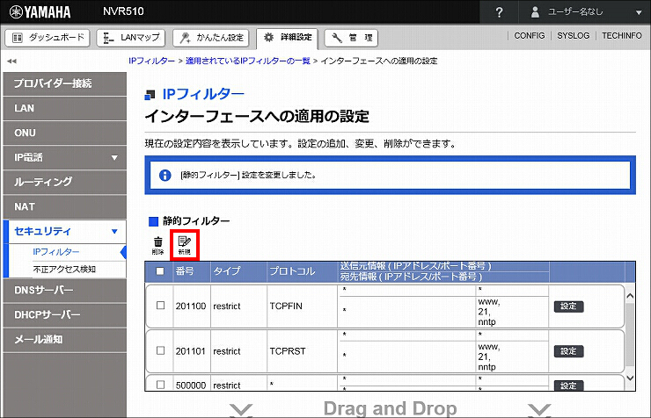
Task: Click the table scrollbar down arrow
Action: click(630, 378)
